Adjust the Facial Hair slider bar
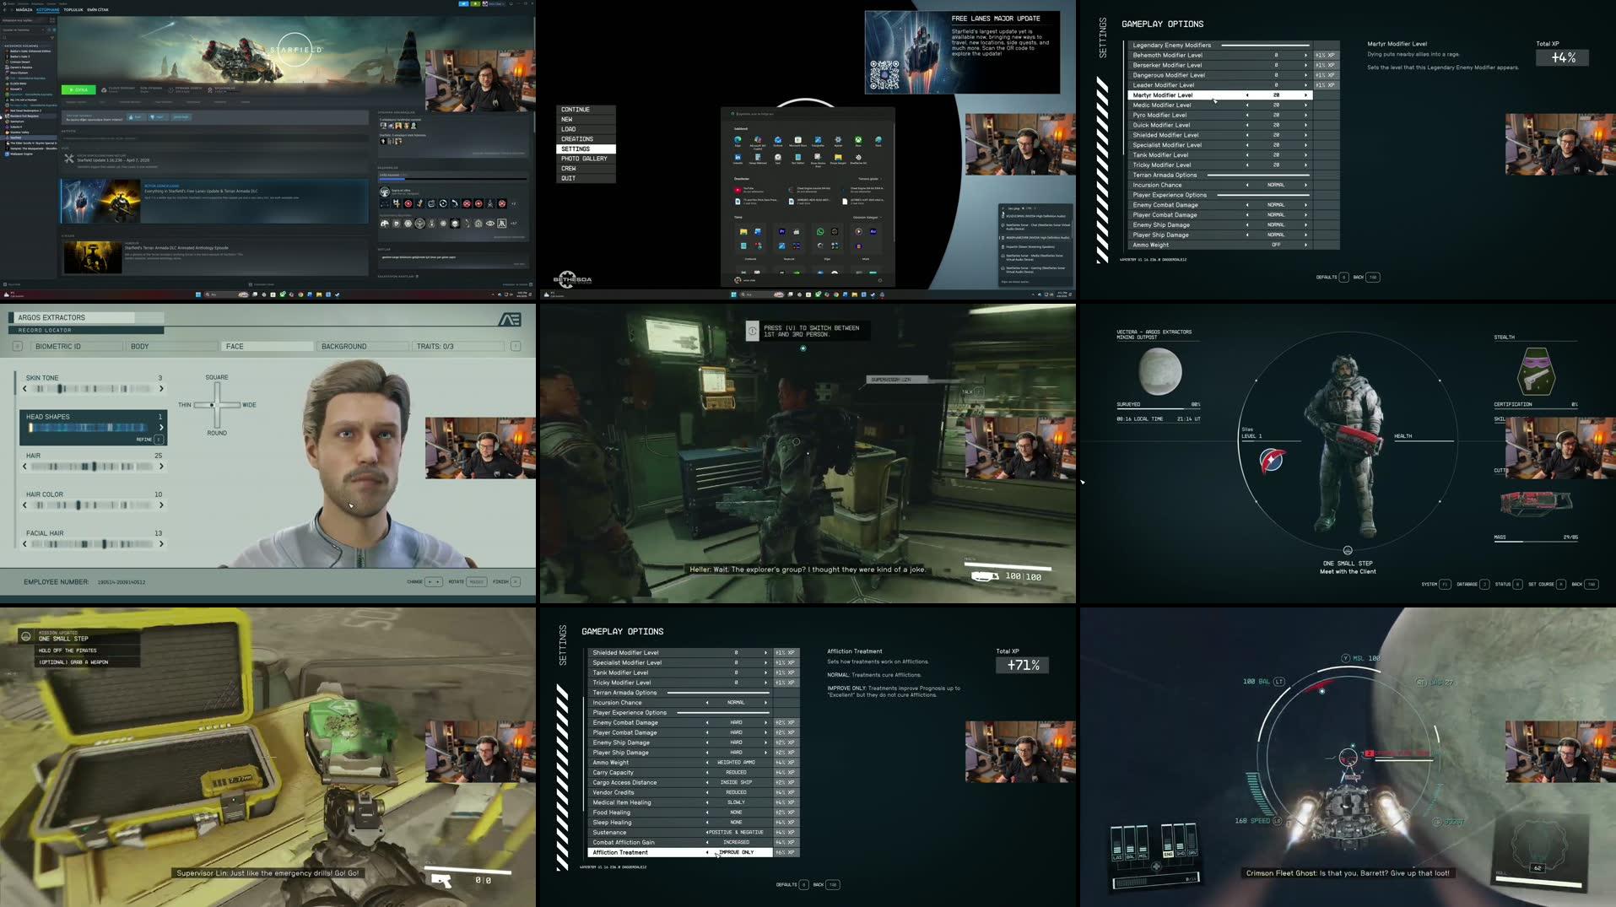 93,544
